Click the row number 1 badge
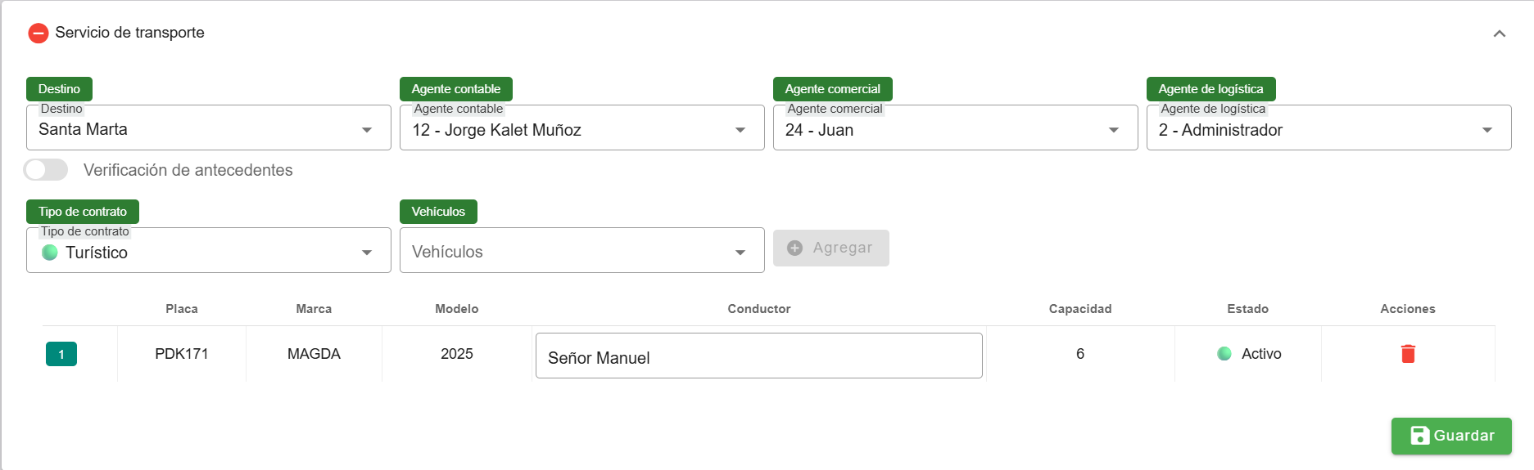The image size is (1534, 470). tap(61, 354)
